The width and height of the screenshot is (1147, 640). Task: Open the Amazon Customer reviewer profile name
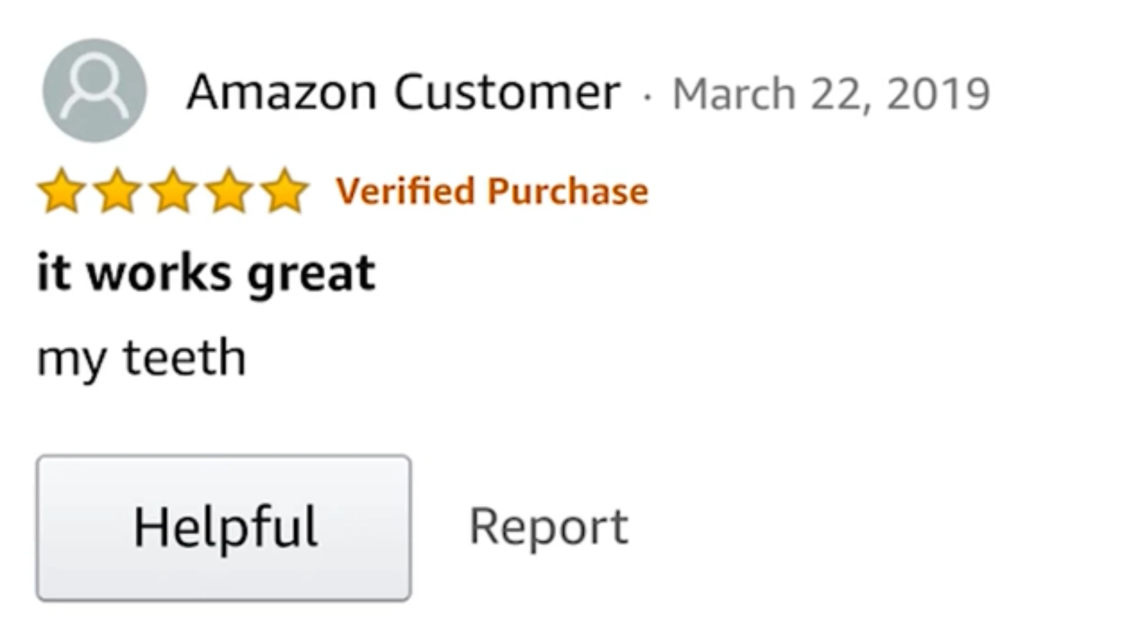pyautogui.click(x=403, y=92)
